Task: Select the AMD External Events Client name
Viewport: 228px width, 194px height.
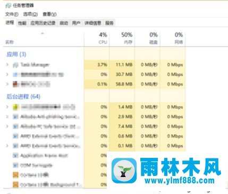Action: click(50, 136)
